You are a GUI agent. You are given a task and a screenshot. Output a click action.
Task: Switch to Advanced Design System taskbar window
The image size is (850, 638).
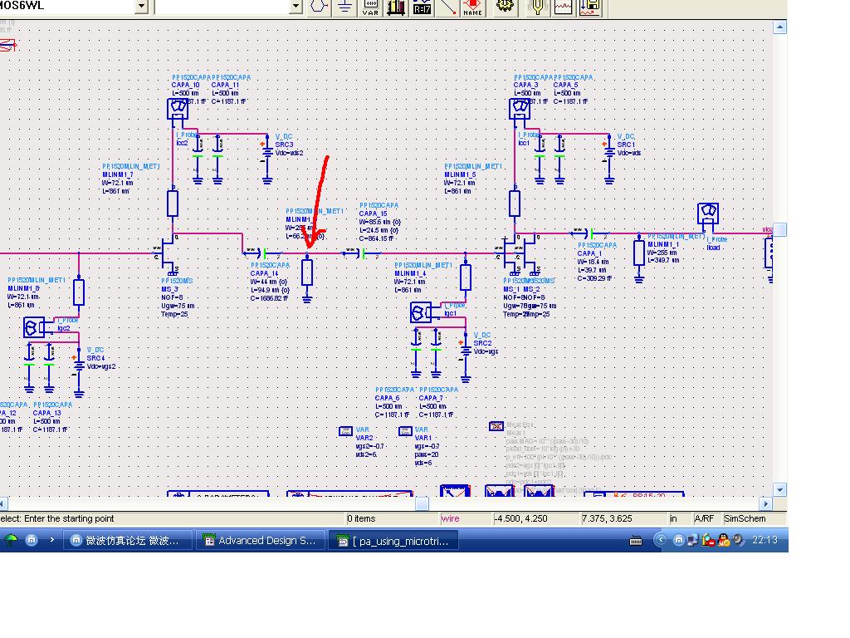[x=261, y=540]
